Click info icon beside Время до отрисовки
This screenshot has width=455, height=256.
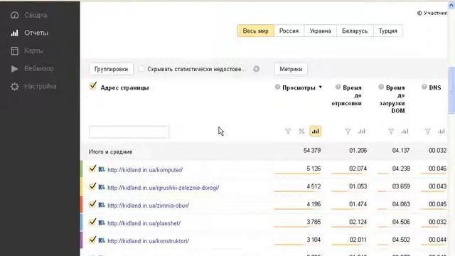pyautogui.click(x=338, y=87)
